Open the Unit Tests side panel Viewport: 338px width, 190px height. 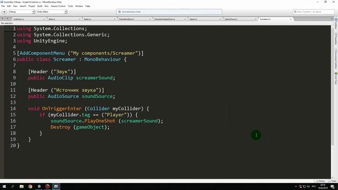click(x=336, y=79)
